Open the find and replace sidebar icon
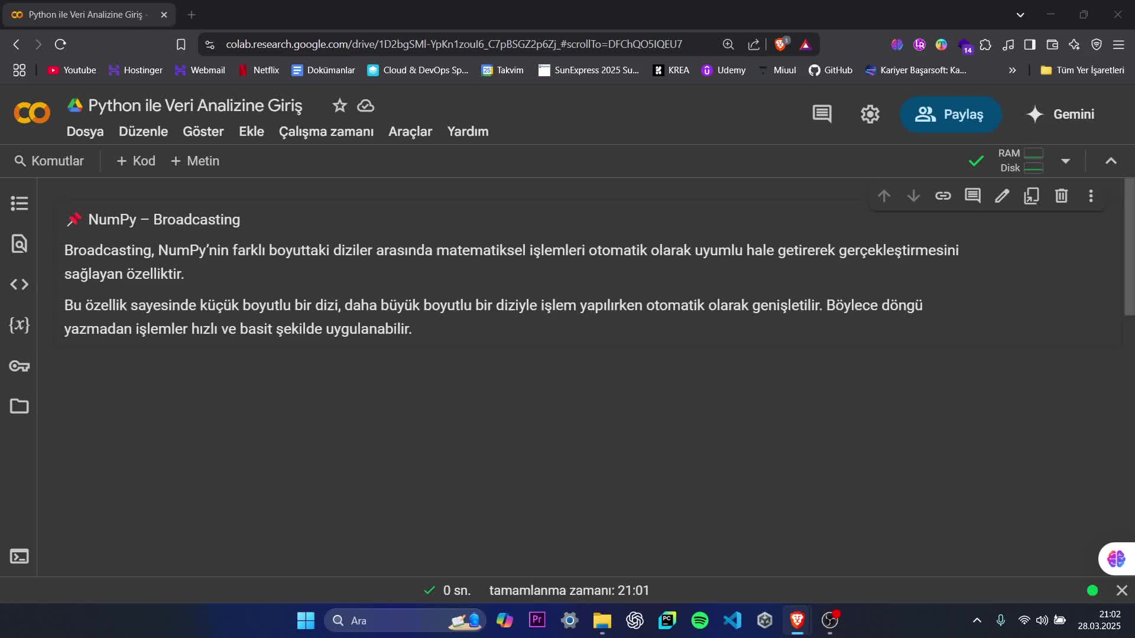Screen dimensions: 1135x638 [x=20, y=243]
